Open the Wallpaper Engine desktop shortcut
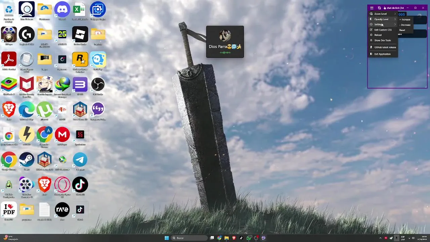 click(98, 11)
